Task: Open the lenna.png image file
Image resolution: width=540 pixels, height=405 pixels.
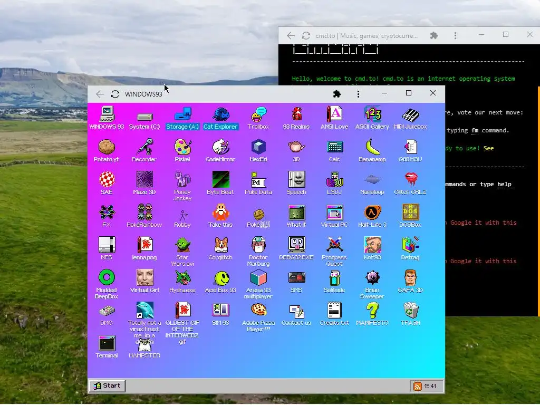Action: coord(144,245)
